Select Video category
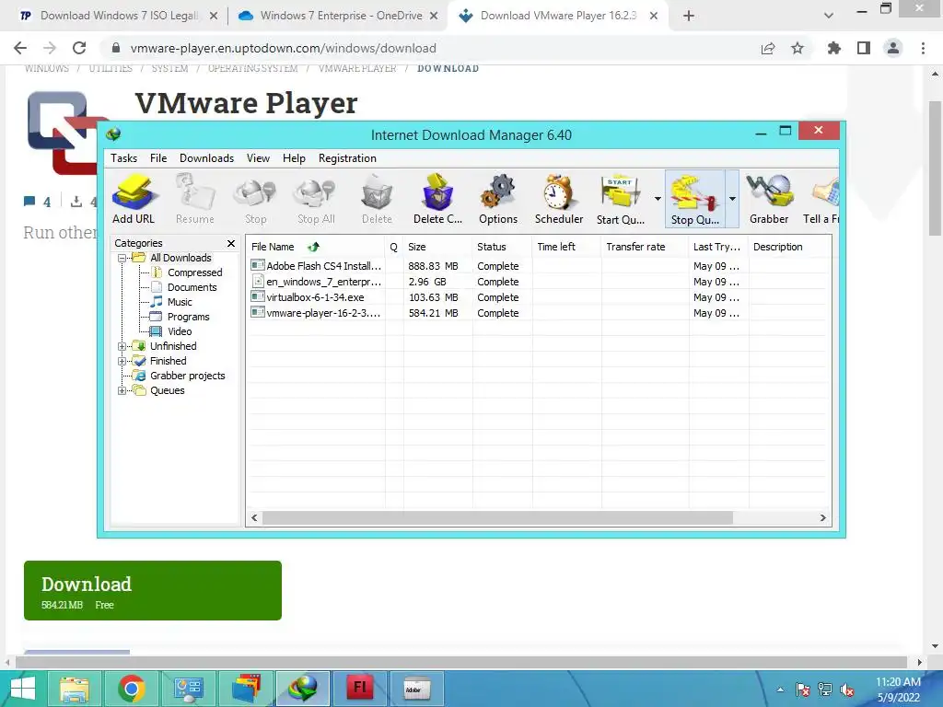This screenshot has width=943, height=707. (x=180, y=331)
